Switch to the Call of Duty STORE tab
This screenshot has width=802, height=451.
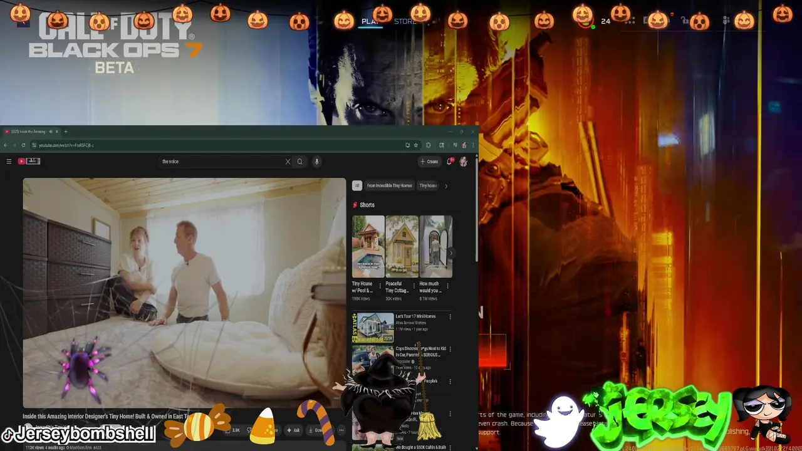405,21
